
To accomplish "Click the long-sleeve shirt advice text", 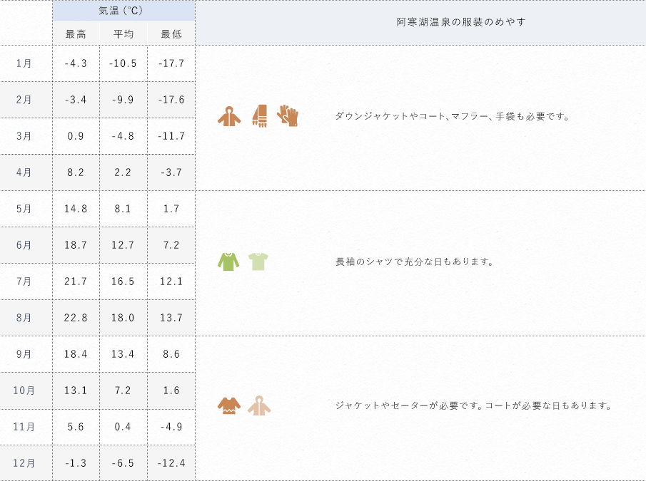I will tap(414, 262).
